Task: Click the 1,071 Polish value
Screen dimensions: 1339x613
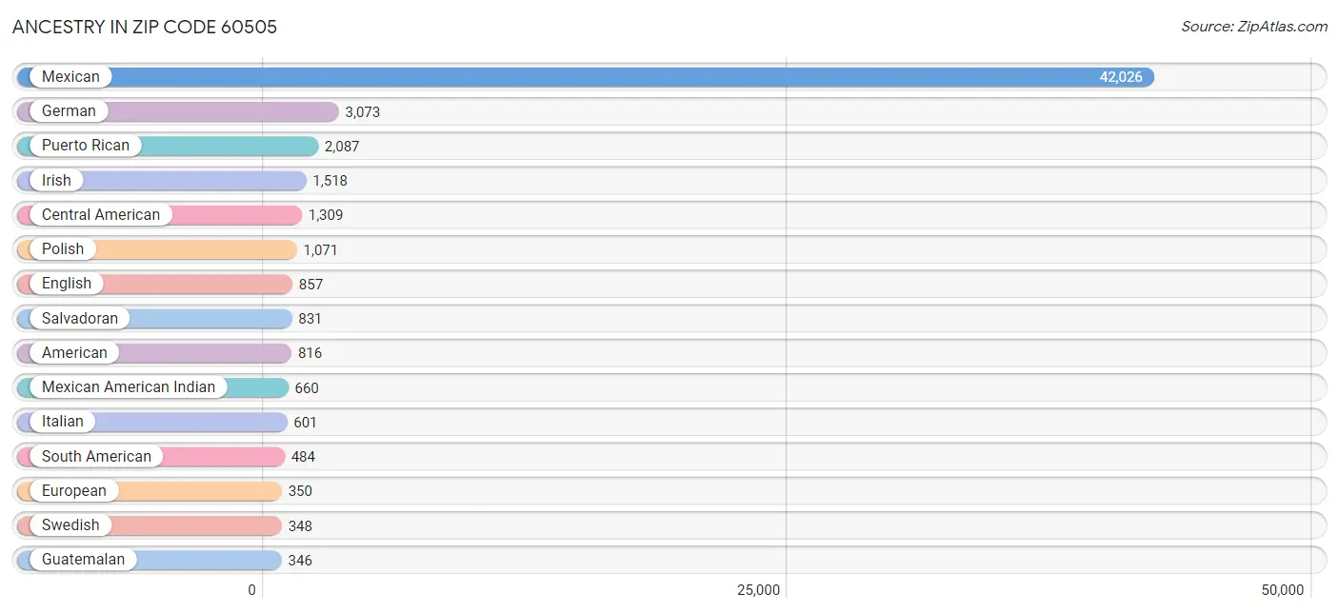Action: (x=321, y=250)
